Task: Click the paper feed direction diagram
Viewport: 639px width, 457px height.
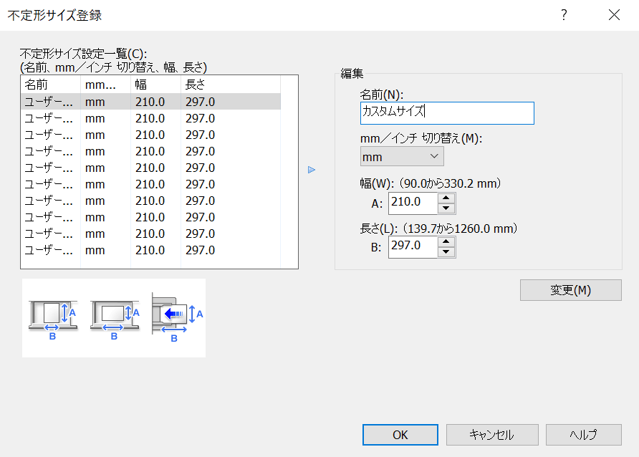Action: pos(173,316)
